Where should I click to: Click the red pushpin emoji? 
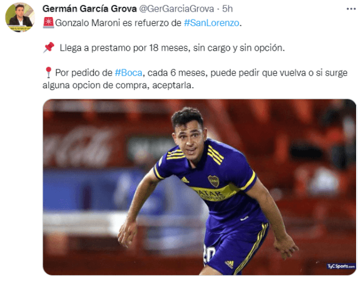coord(49,48)
